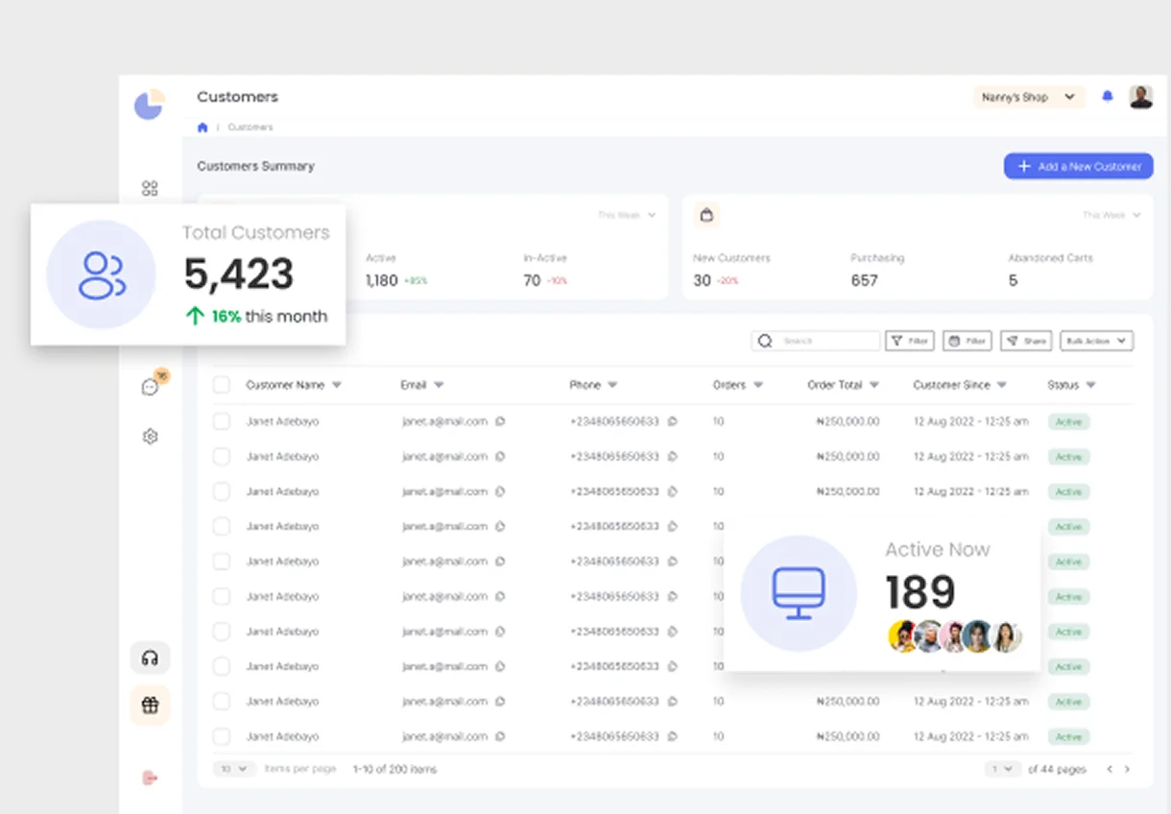1171x814 pixels.
Task: Click the copy icon beside the first email address
Action: point(498,421)
